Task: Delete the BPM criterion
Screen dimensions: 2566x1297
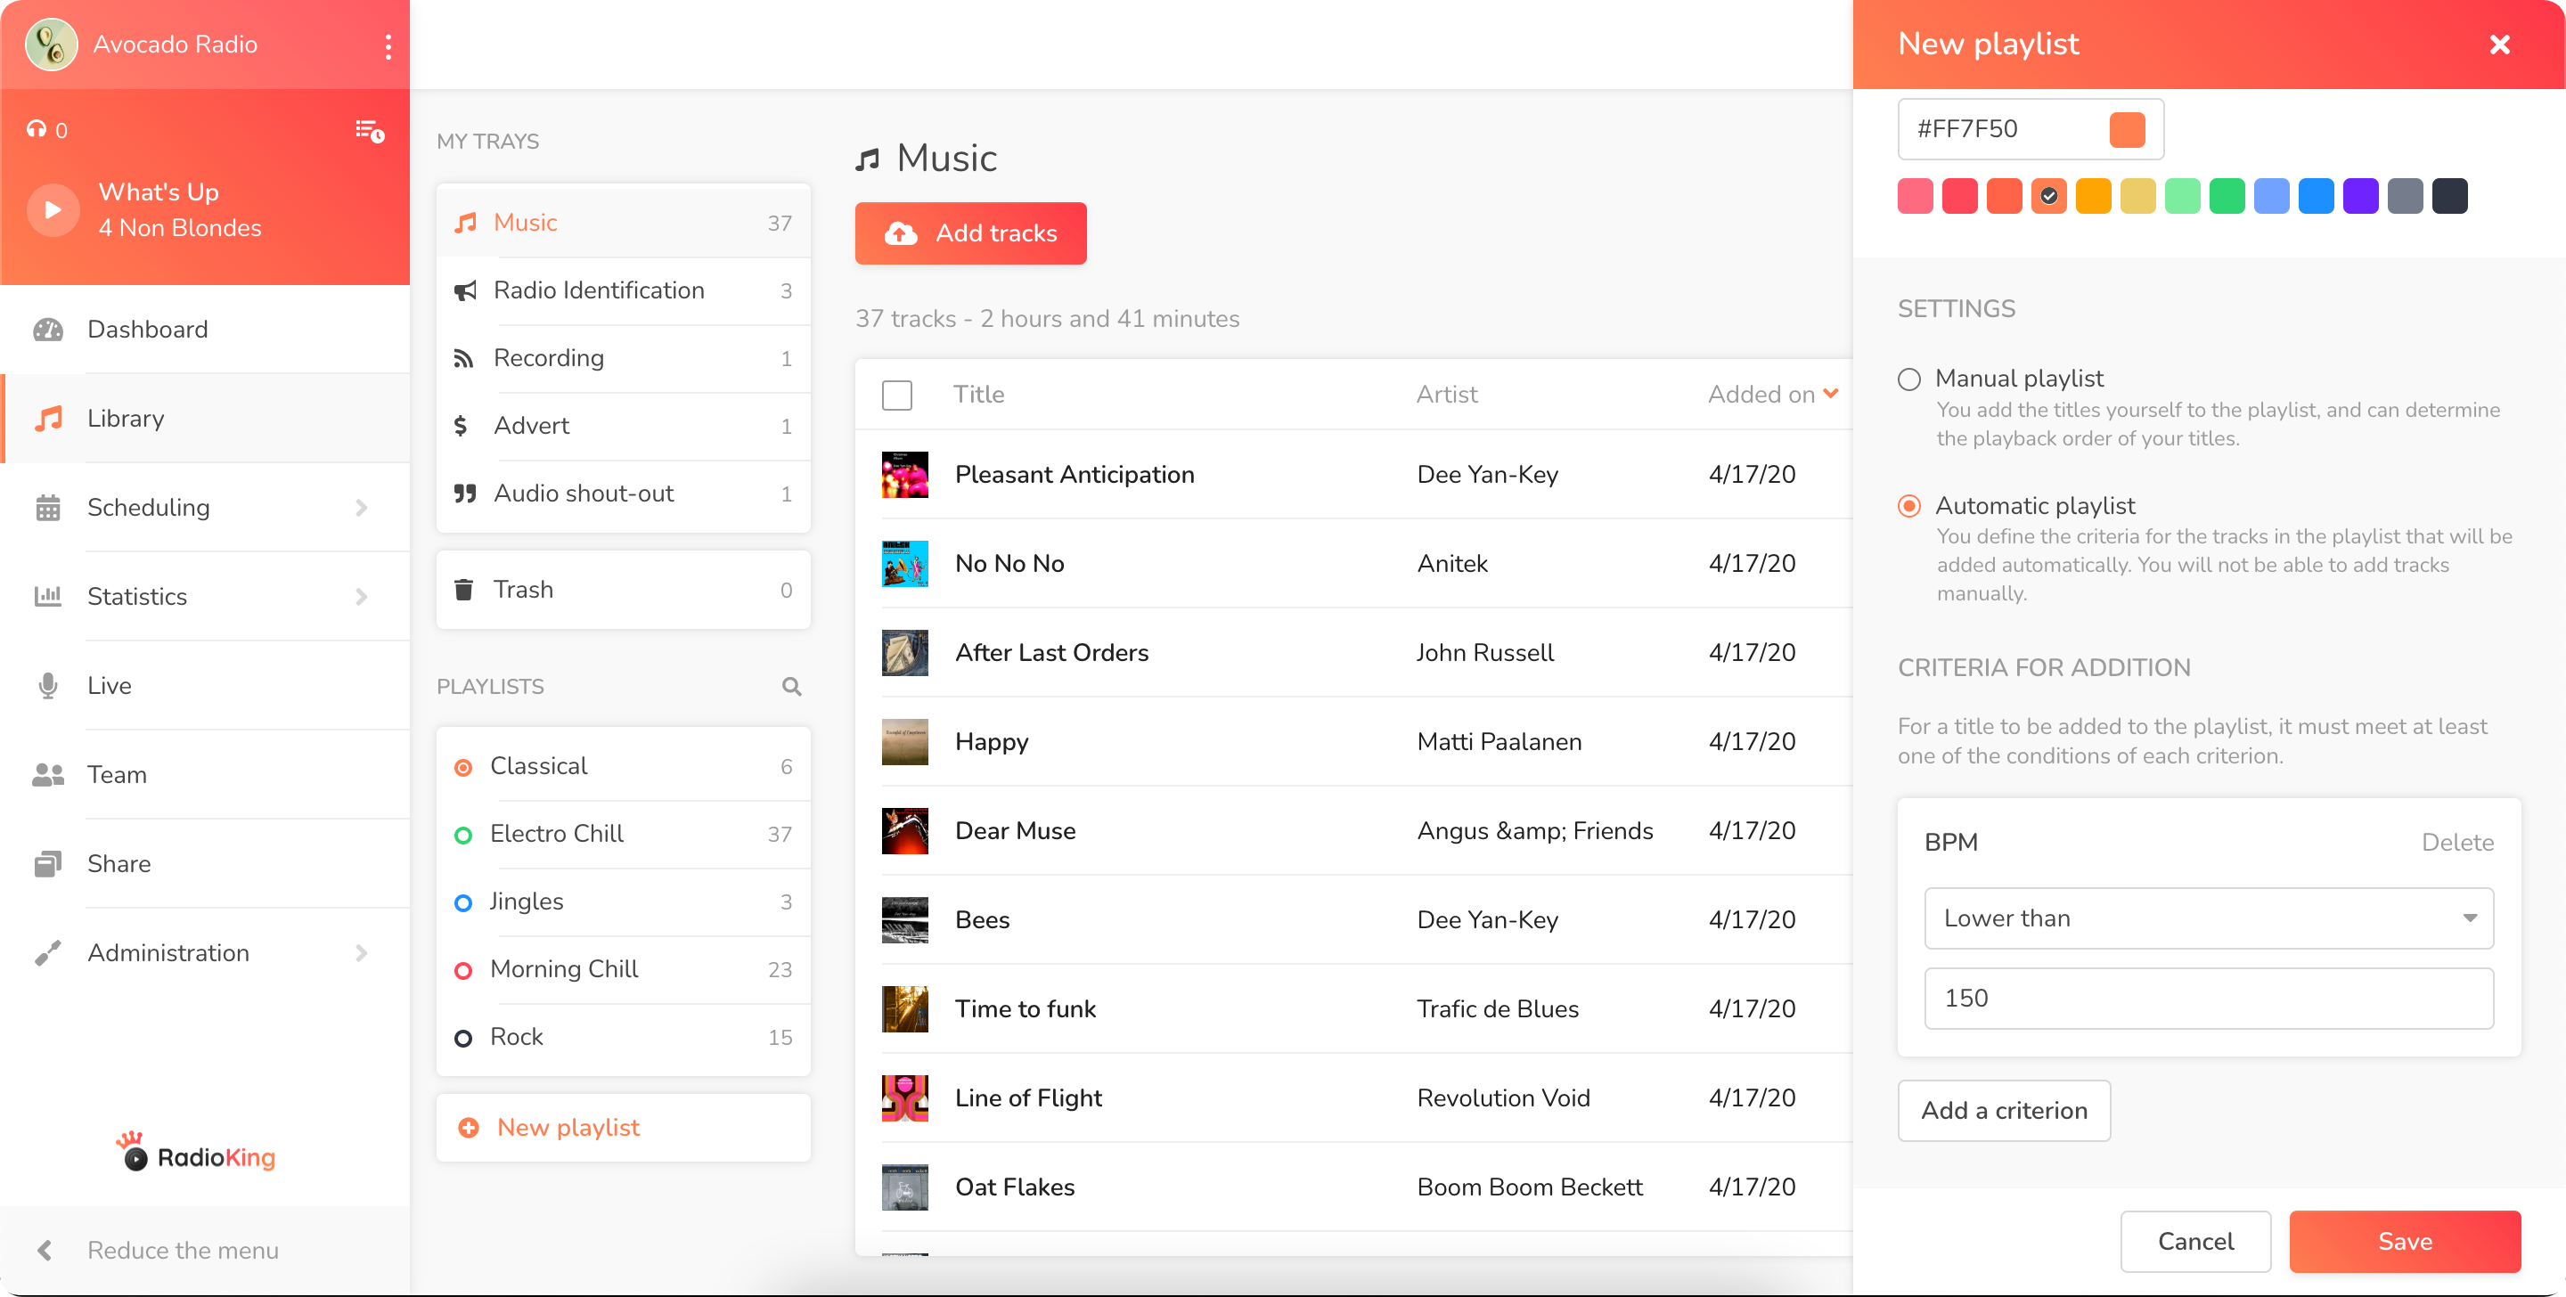Action: coord(2457,843)
